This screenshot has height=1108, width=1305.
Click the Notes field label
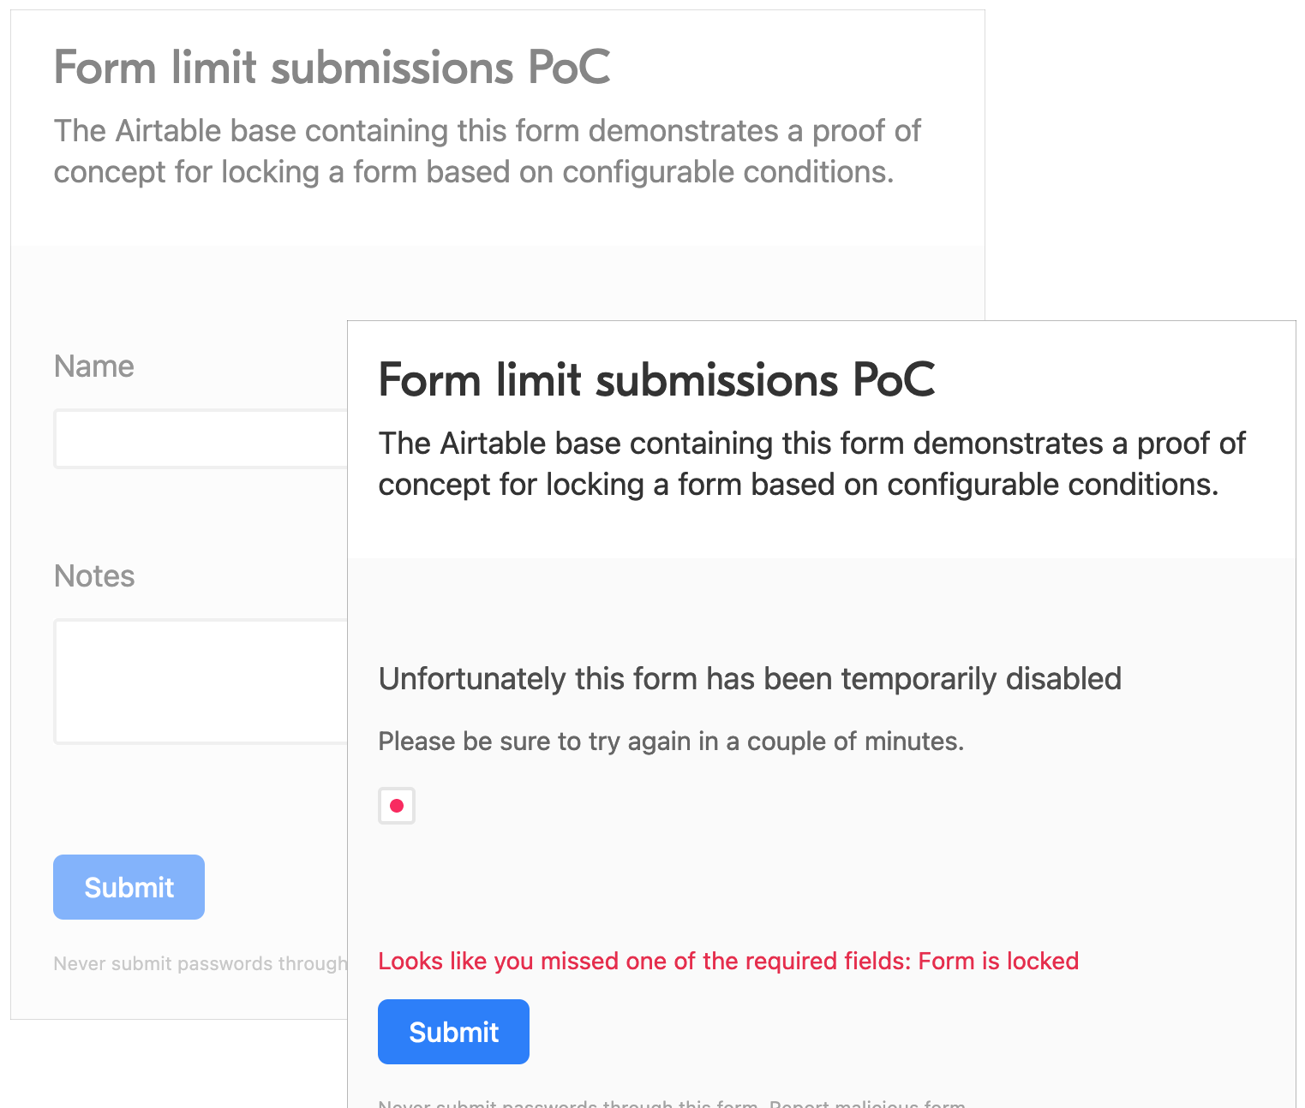[x=93, y=575]
